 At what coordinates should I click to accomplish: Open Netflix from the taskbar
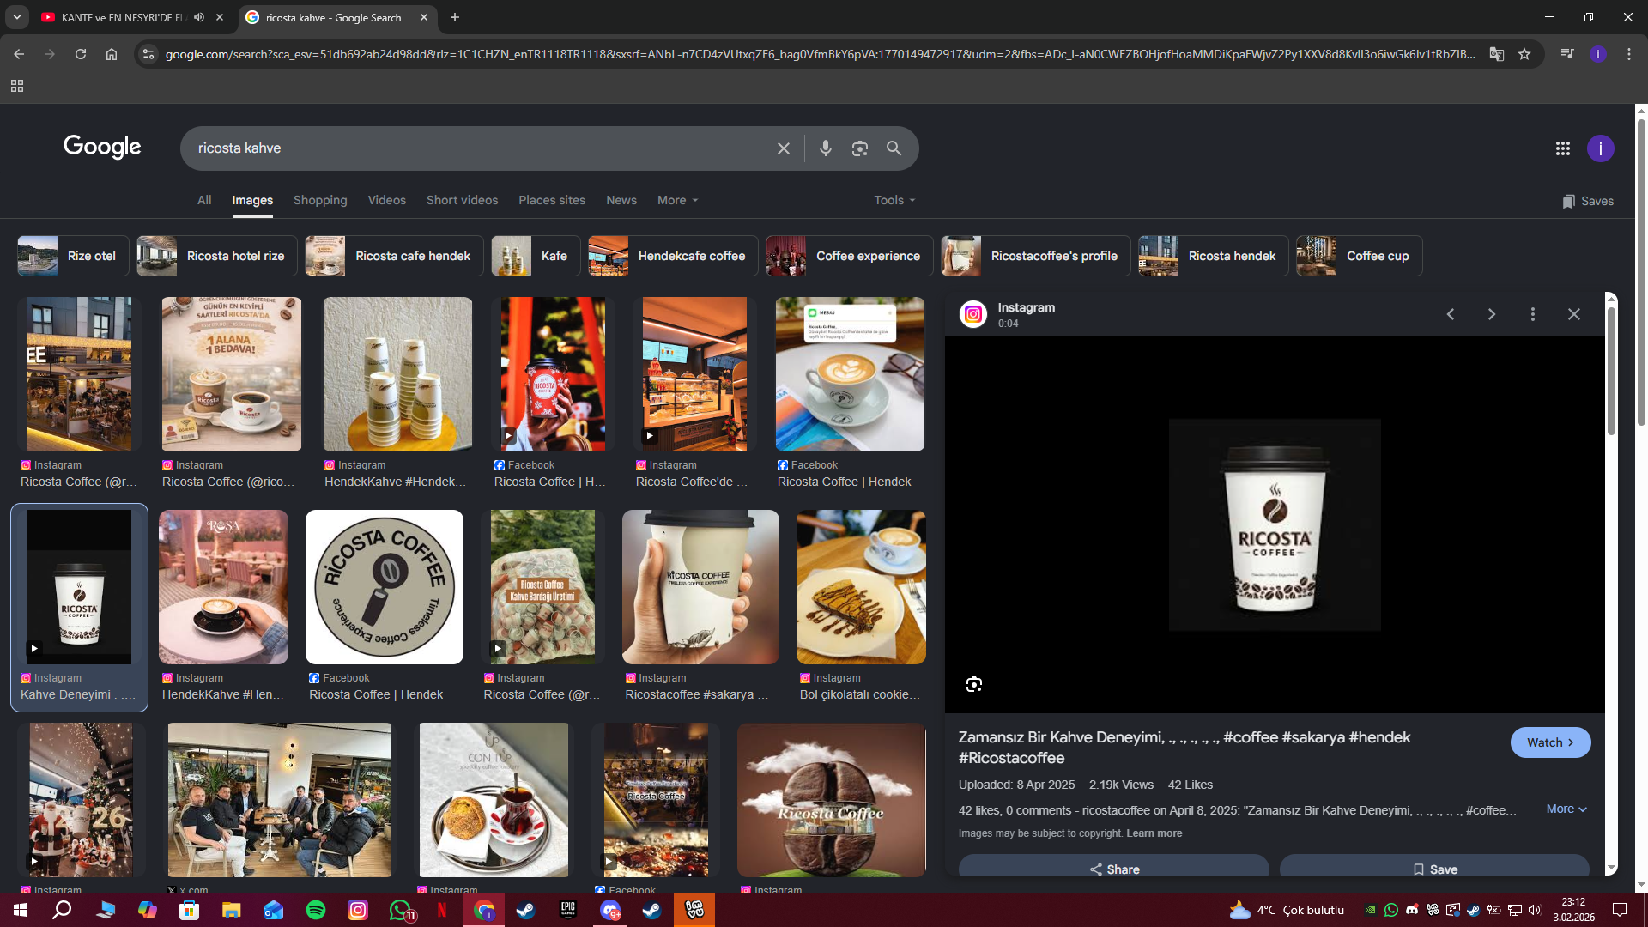point(442,910)
